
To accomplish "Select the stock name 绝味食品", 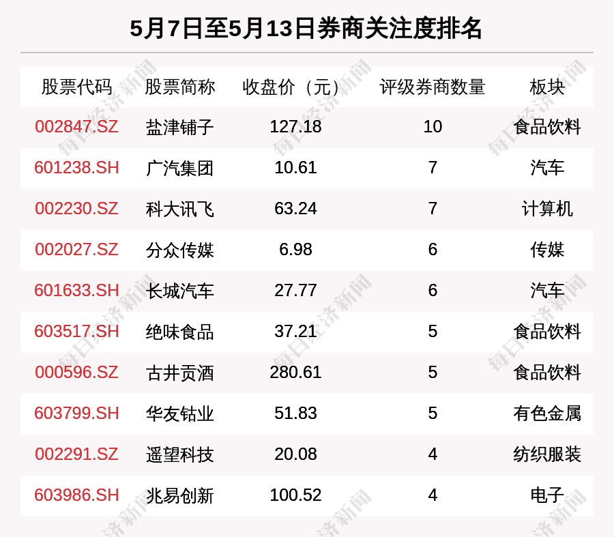I will 179,332.
